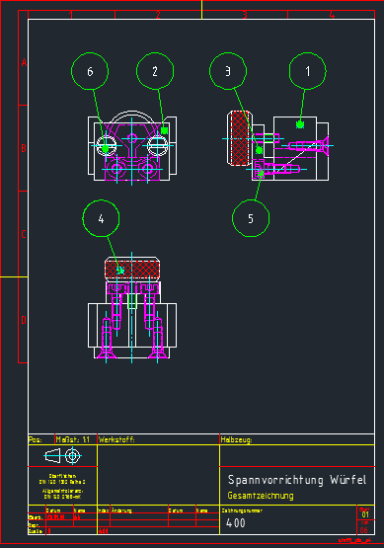Click the 'Pos:' field label

(36, 439)
